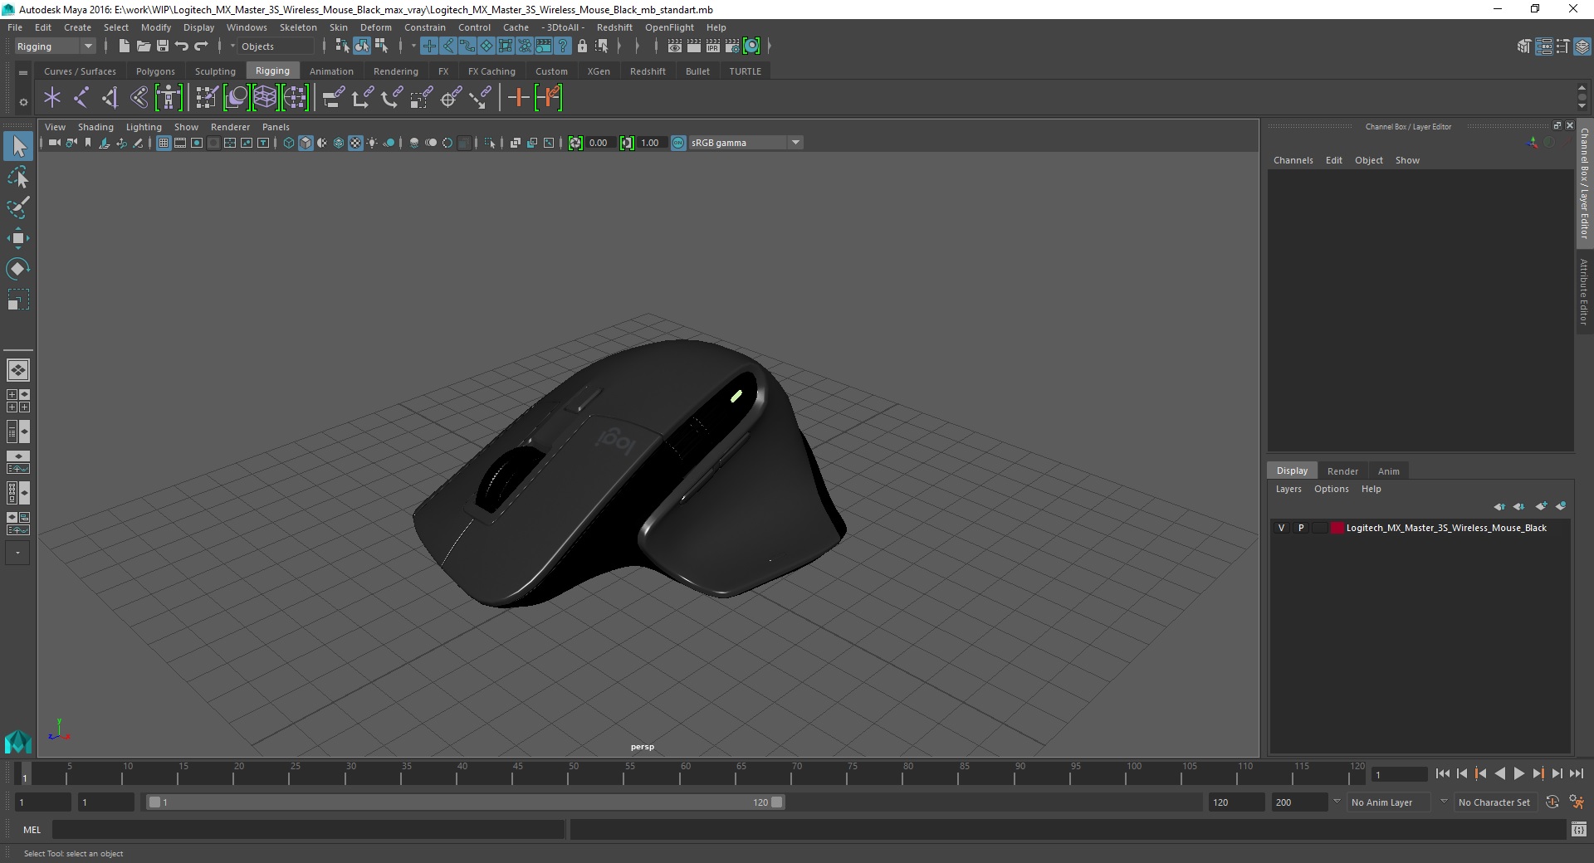This screenshot has height=863, width=1594.
Task: Activate the Scale tool
Action: click(x=18, y=300)
